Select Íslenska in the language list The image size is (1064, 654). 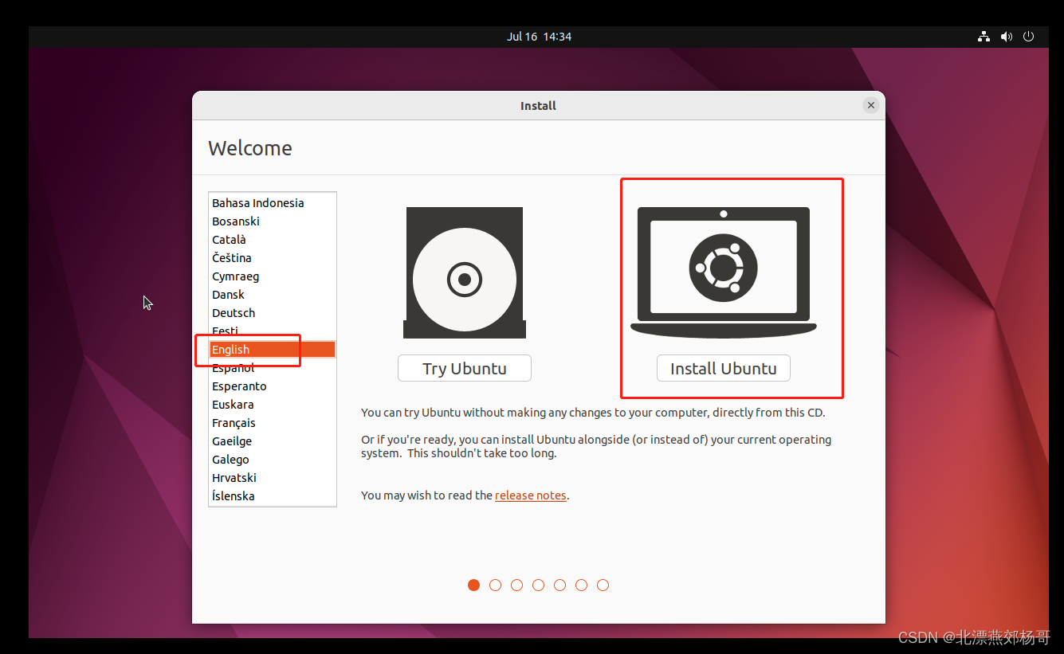pos(273,496)
